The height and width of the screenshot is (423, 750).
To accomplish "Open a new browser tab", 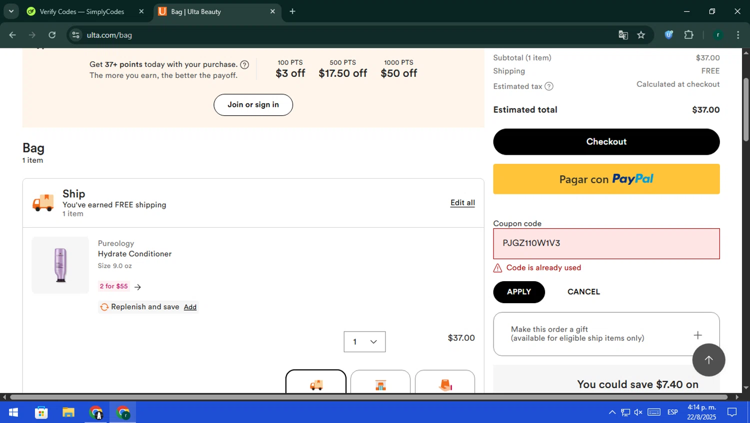I will coord(292,11).
